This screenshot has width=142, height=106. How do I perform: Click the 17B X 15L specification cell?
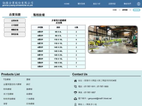[58, 59]
